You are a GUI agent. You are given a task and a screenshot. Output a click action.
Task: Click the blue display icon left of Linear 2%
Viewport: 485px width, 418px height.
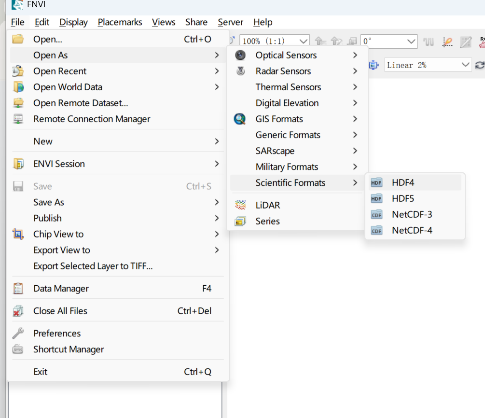tap(374, 65)
